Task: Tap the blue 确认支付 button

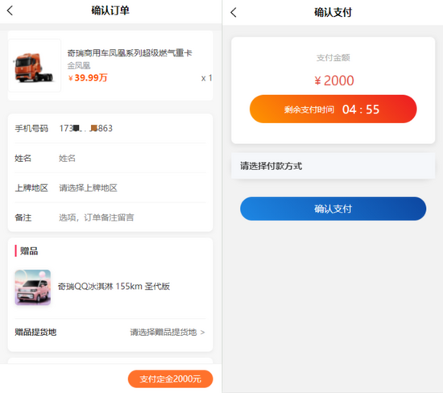Action: pos(333,209)
